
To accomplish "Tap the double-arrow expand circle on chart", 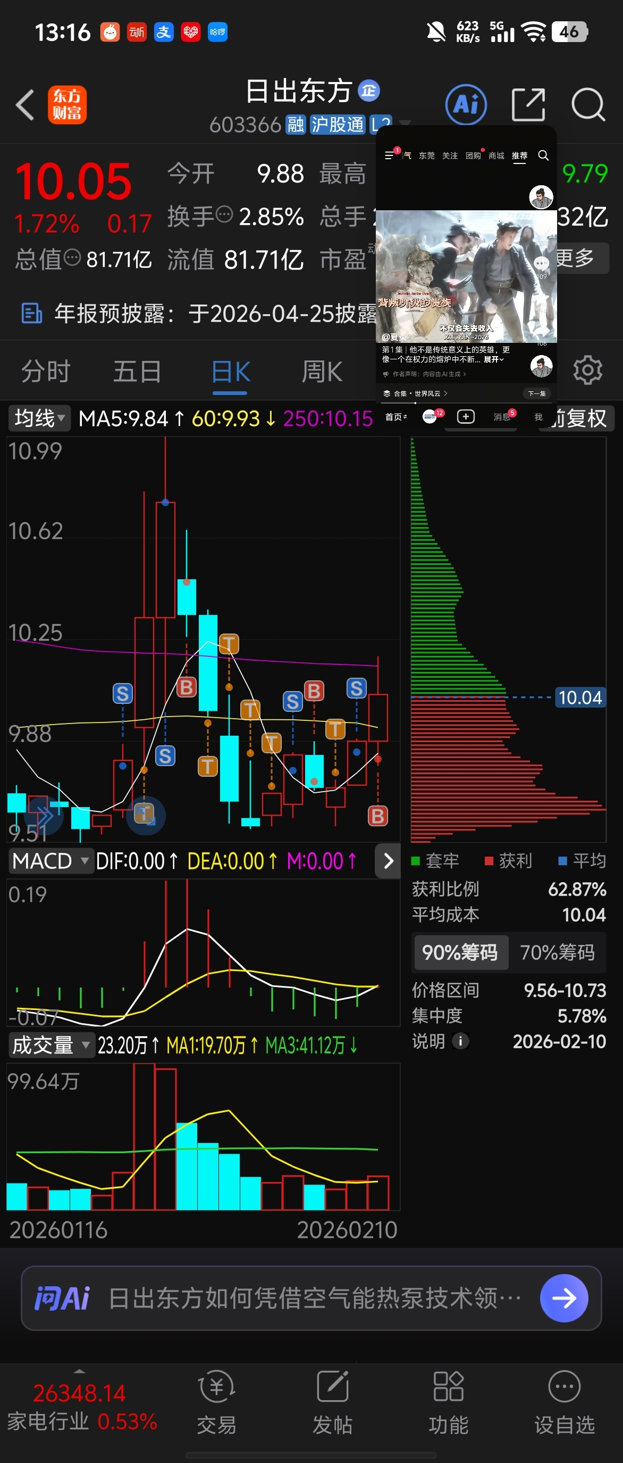I will point(45,816).
